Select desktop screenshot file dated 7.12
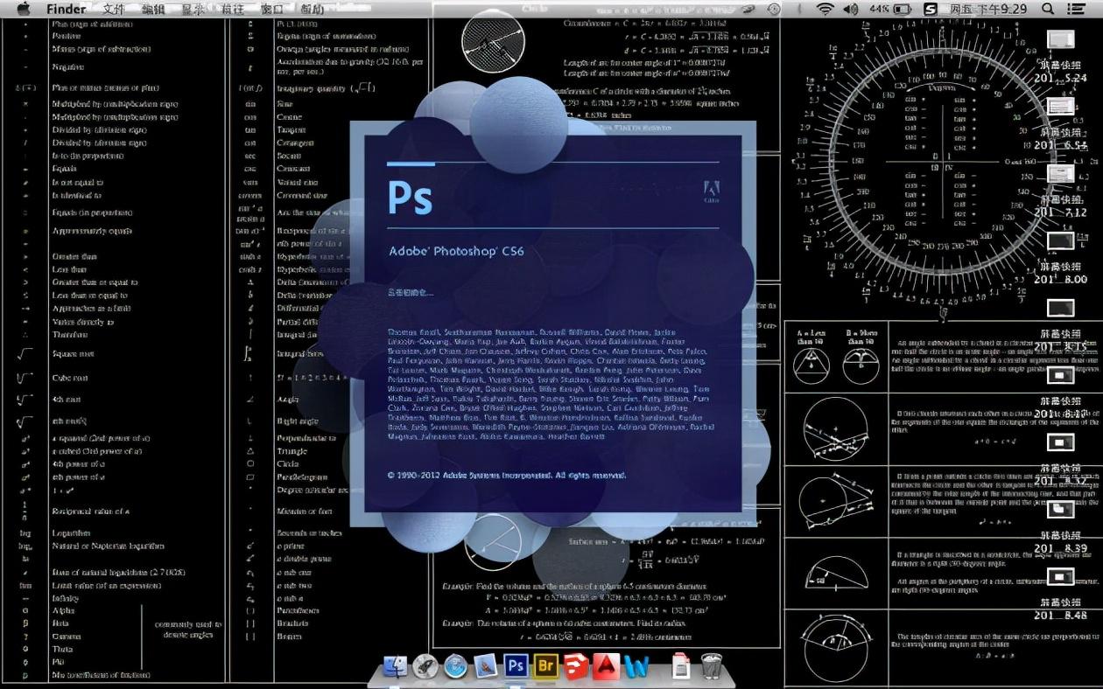 point(1060,173)
